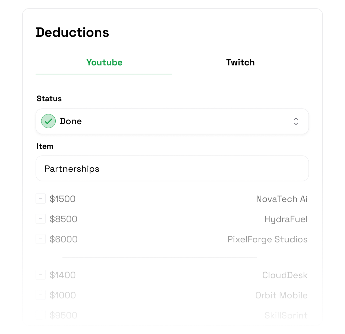Click the green checkmark circle in Status
The image size is (345, 334).
click(x=48, y=121)
